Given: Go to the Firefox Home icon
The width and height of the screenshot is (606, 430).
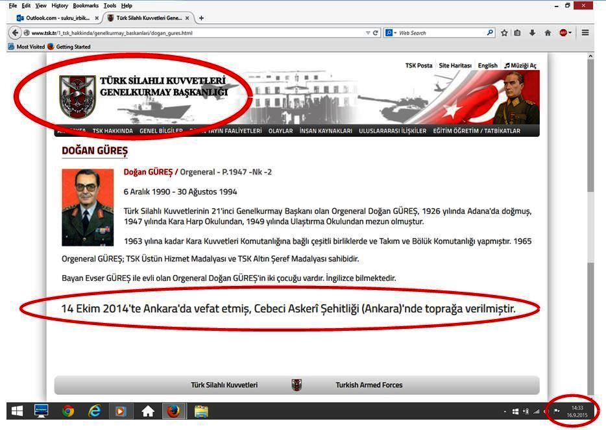Looking at the screenshot, I should (548, 33).
